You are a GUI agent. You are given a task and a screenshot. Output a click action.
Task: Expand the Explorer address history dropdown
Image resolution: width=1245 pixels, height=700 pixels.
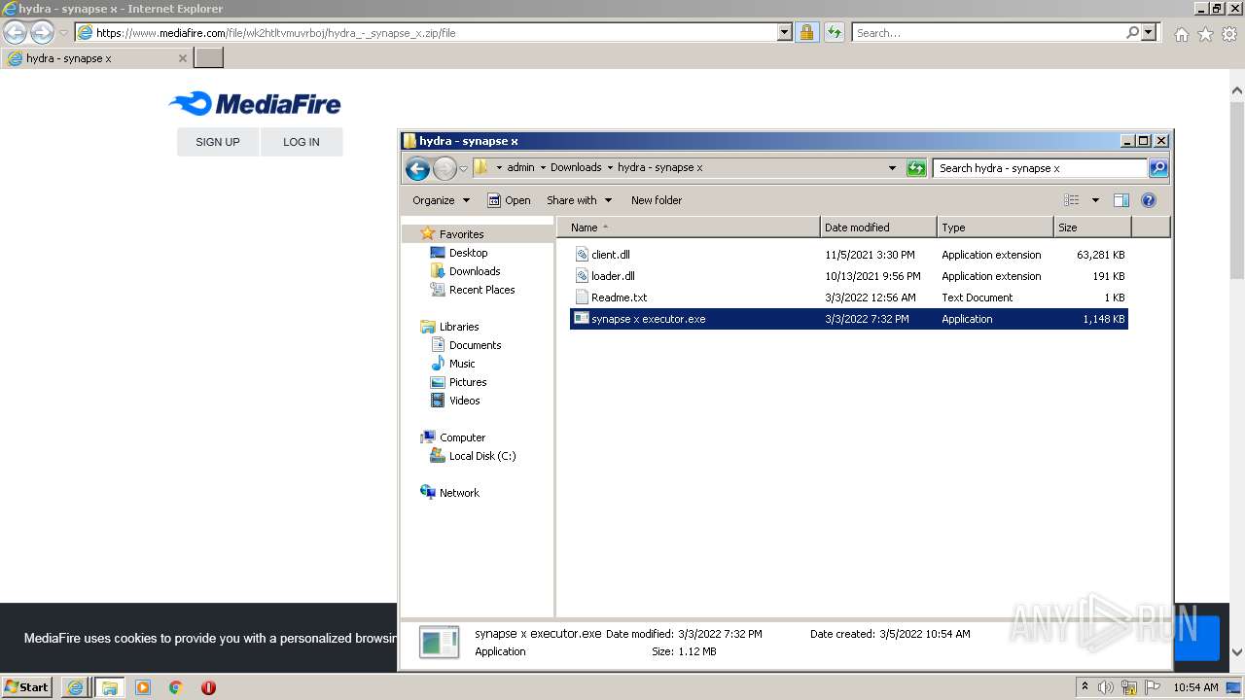[892, 168]
